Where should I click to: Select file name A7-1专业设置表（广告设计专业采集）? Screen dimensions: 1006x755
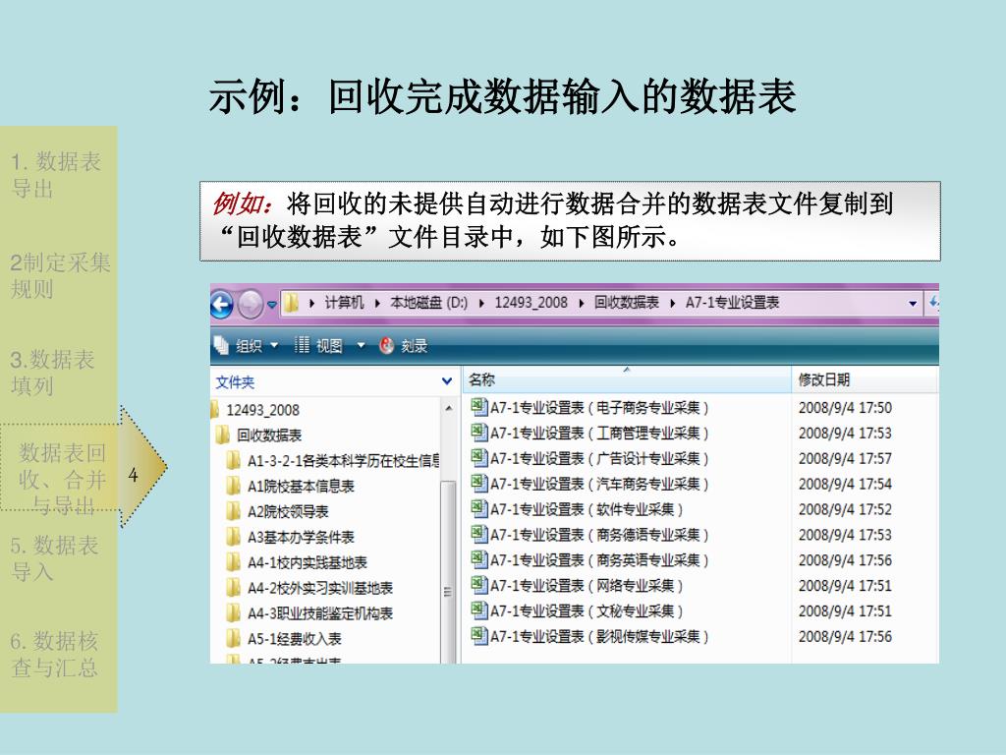coord(599,458)
